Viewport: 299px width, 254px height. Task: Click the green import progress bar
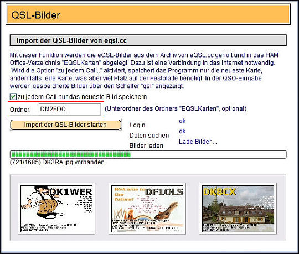[x=148, y=154]
